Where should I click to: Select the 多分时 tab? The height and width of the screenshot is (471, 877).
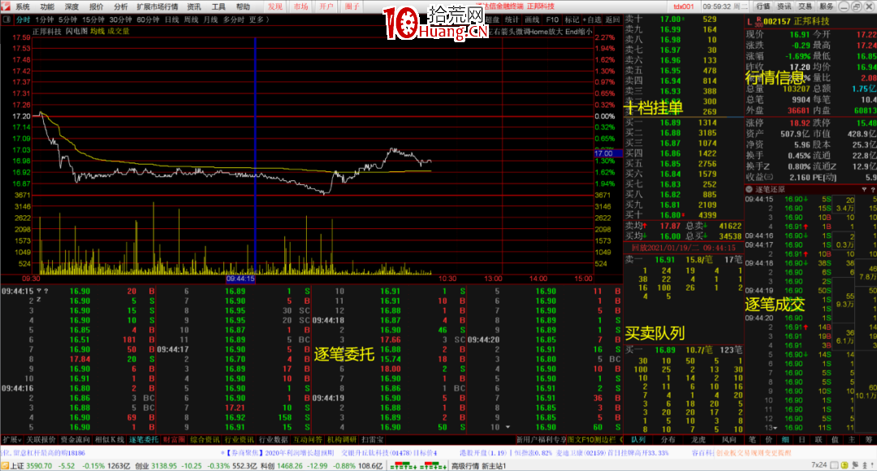pyautogui.click(x=234, y=19)
